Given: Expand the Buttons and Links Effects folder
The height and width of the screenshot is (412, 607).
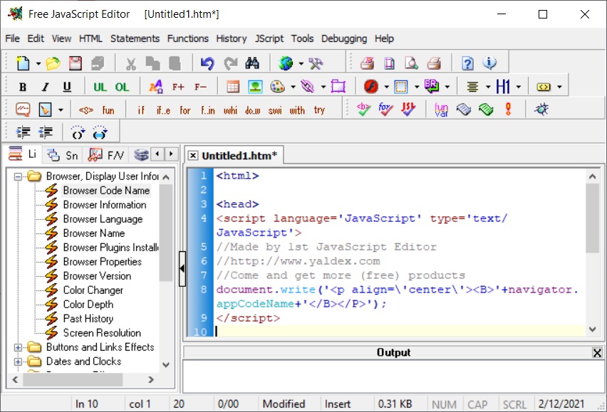Looking at the screenshot, I should 18,347.
